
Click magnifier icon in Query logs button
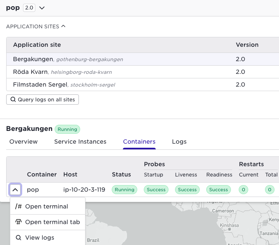[13, 99]
